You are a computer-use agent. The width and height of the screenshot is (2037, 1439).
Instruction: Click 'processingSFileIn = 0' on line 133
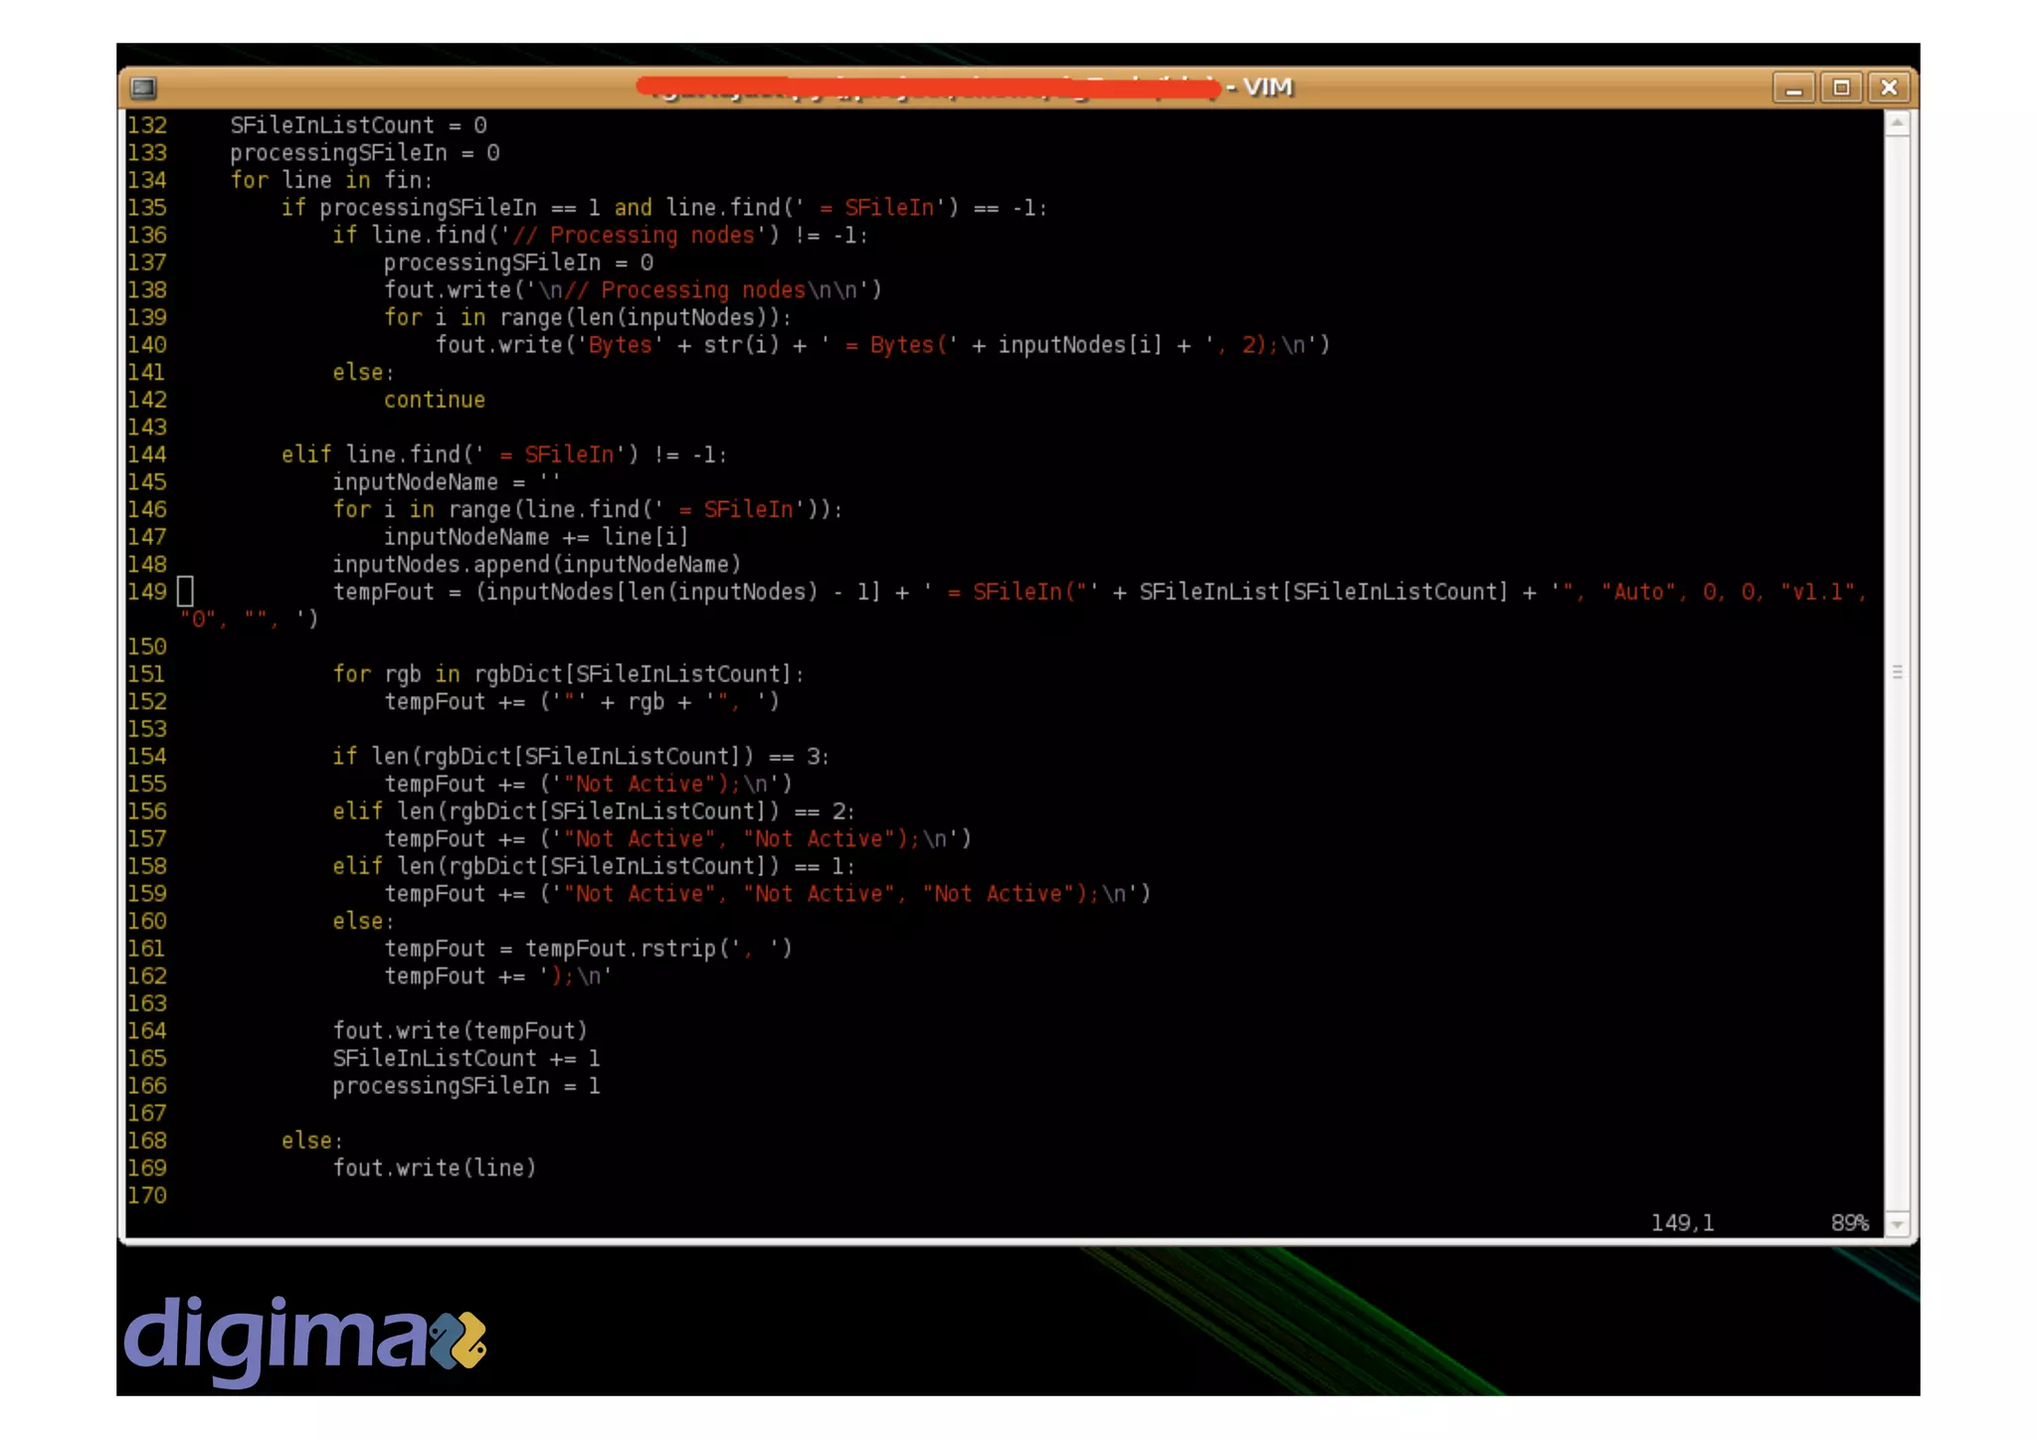(364, 153)
